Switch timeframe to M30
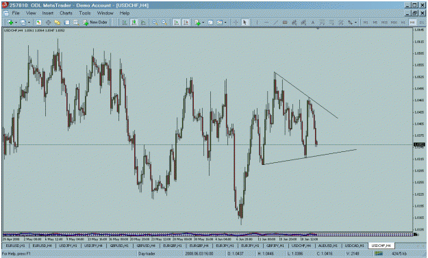The height and width of the screenshot is (258, 428). coord(394,23)
